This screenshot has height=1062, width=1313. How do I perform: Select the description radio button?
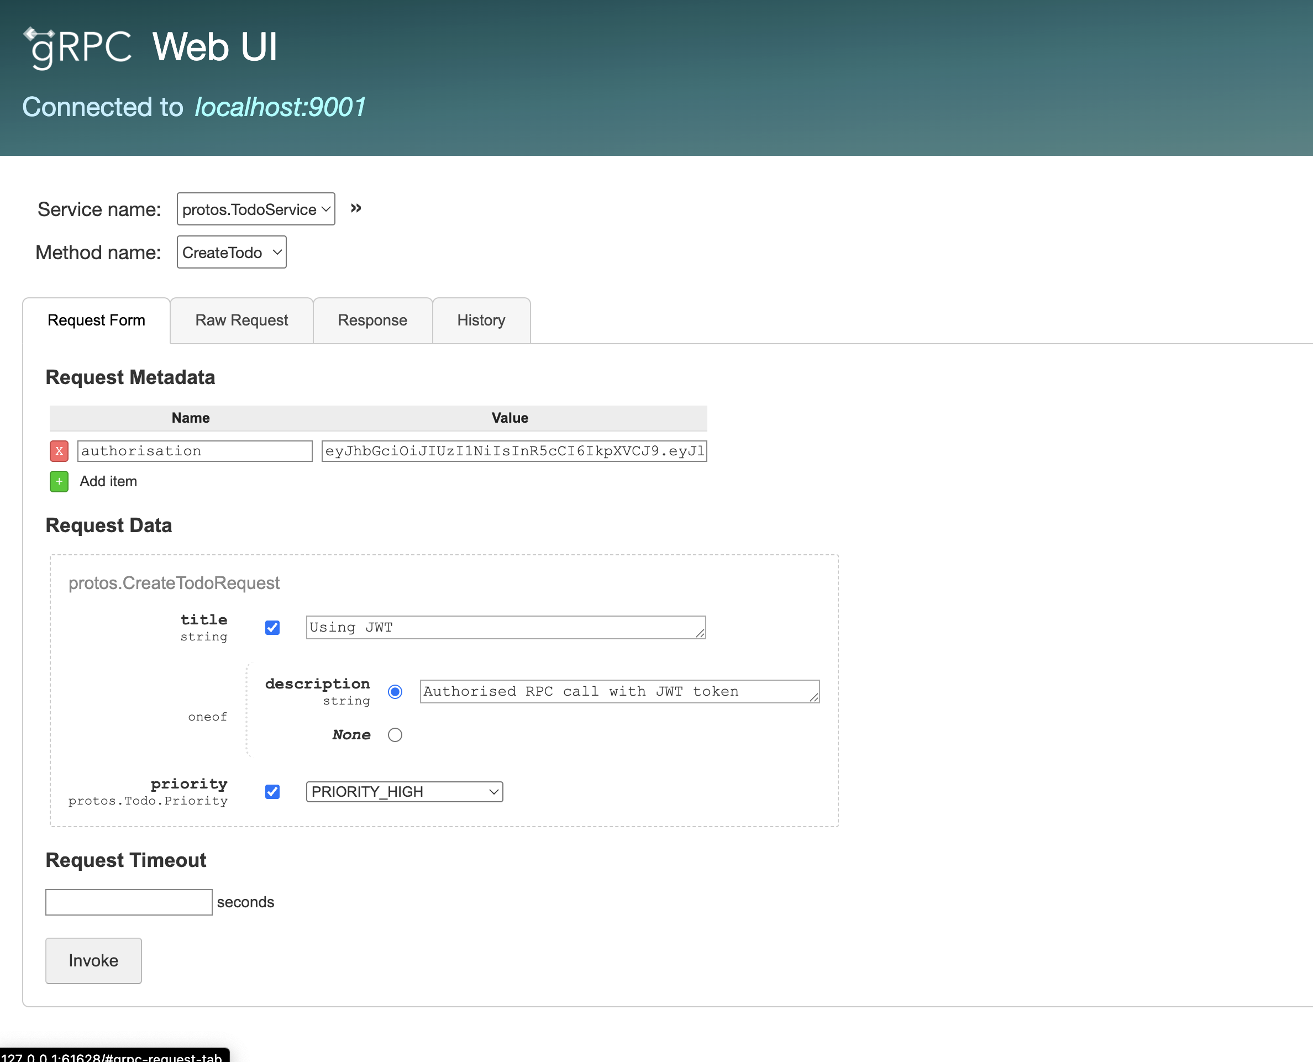point(395,692)
